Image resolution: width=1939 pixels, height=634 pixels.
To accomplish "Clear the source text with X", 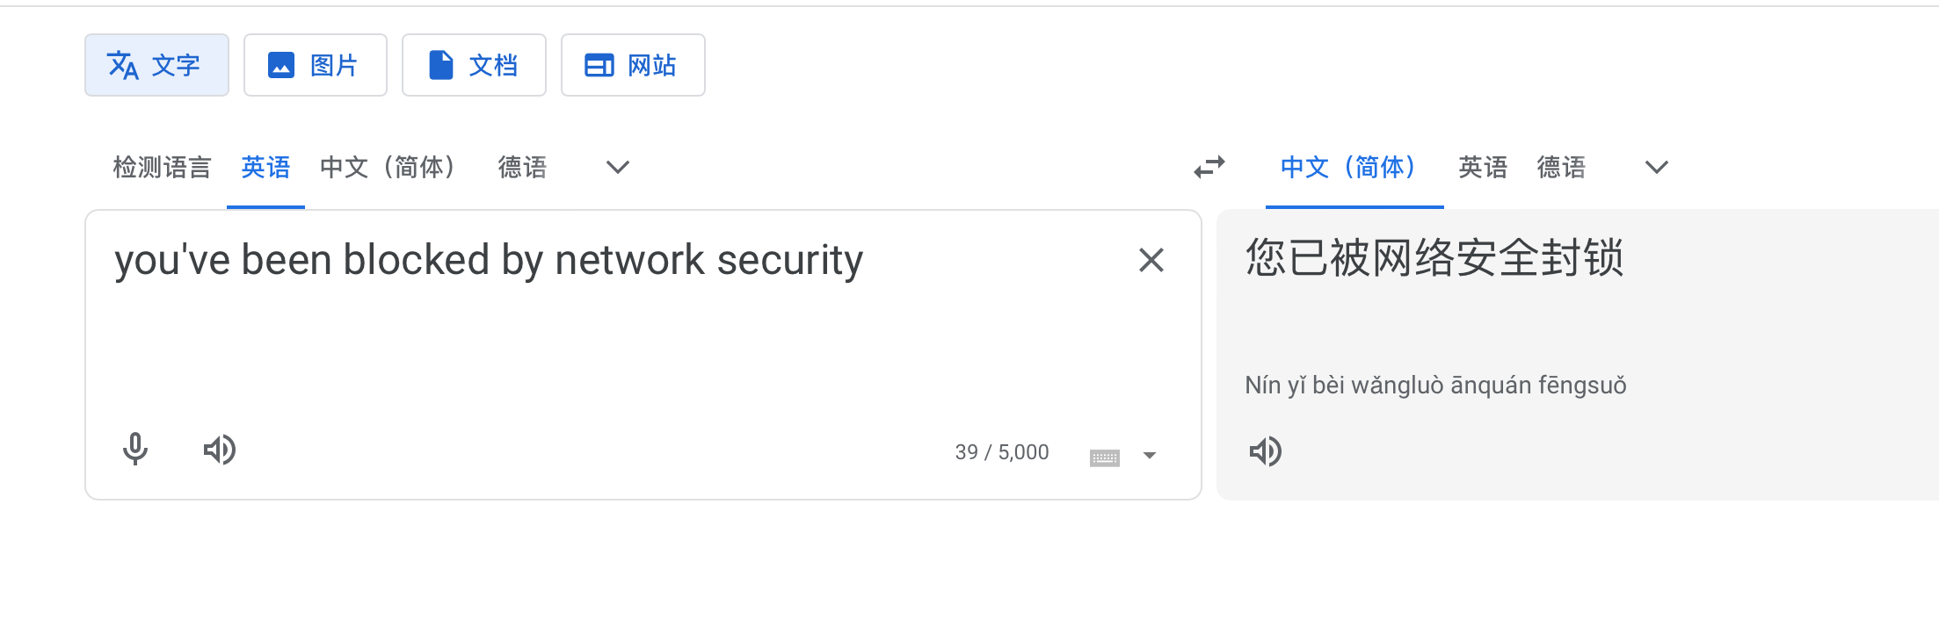I will (x=1151, y=260).
